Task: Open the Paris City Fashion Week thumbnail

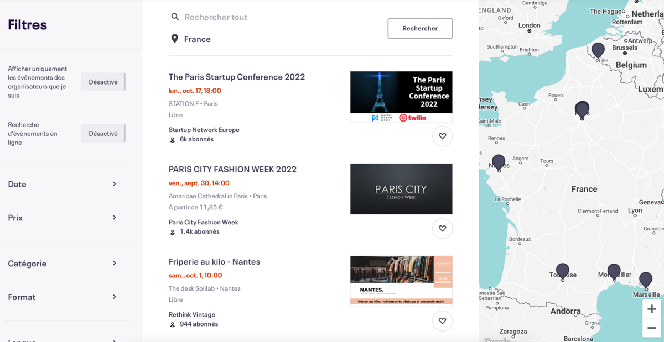Action: pos(401,189)
